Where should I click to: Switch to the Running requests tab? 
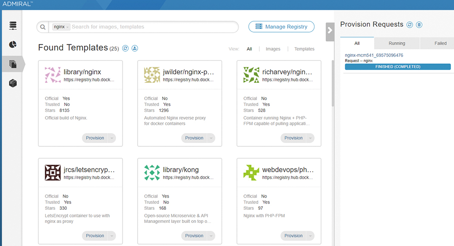pos(397,43)
